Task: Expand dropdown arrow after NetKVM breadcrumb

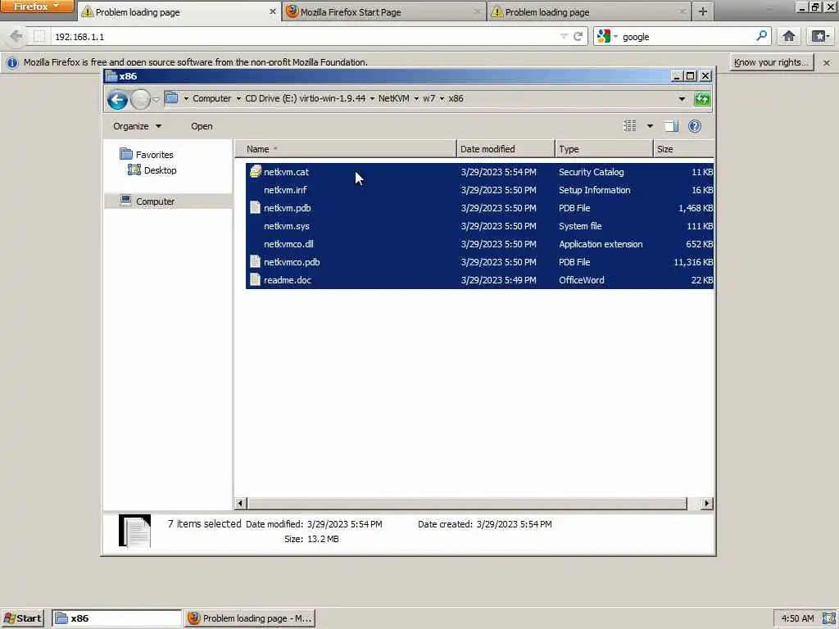Action: [416, 98]
